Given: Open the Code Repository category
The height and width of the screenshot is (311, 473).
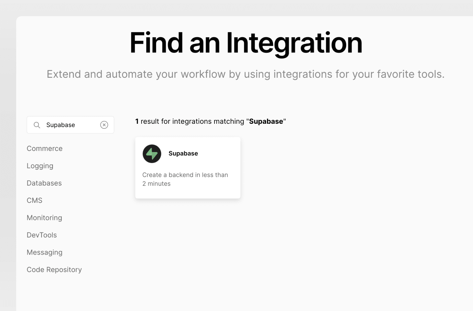Looking at the screenshot, I should coord(54,270).
